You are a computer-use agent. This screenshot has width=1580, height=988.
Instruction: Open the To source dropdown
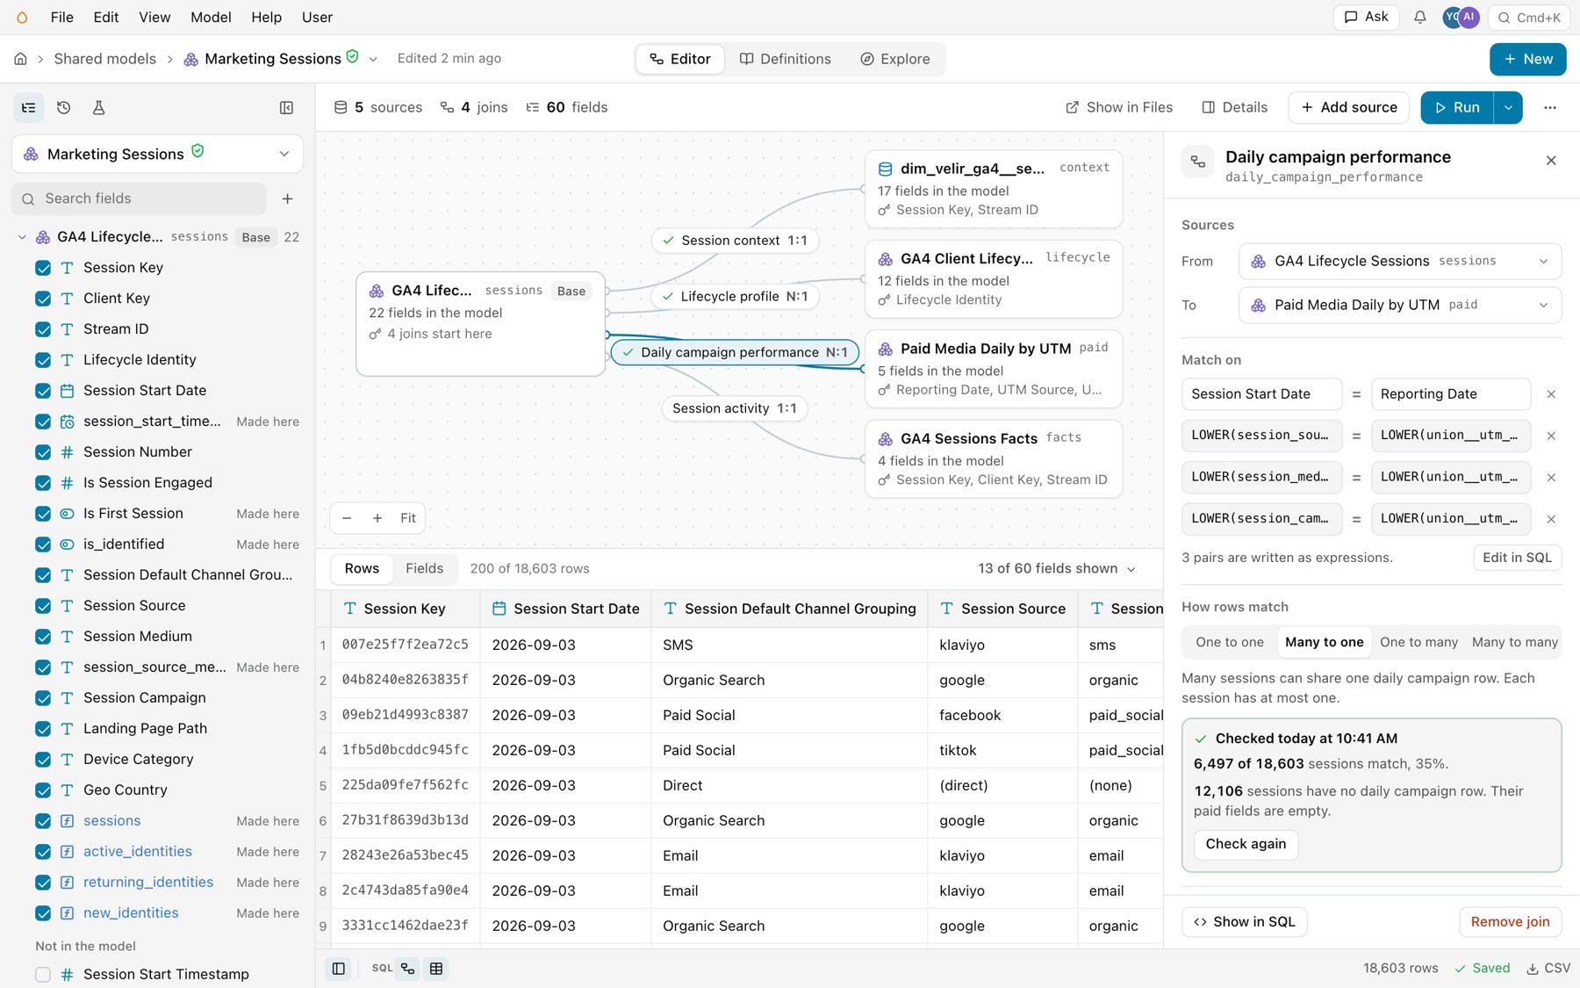coord(1399,305)
